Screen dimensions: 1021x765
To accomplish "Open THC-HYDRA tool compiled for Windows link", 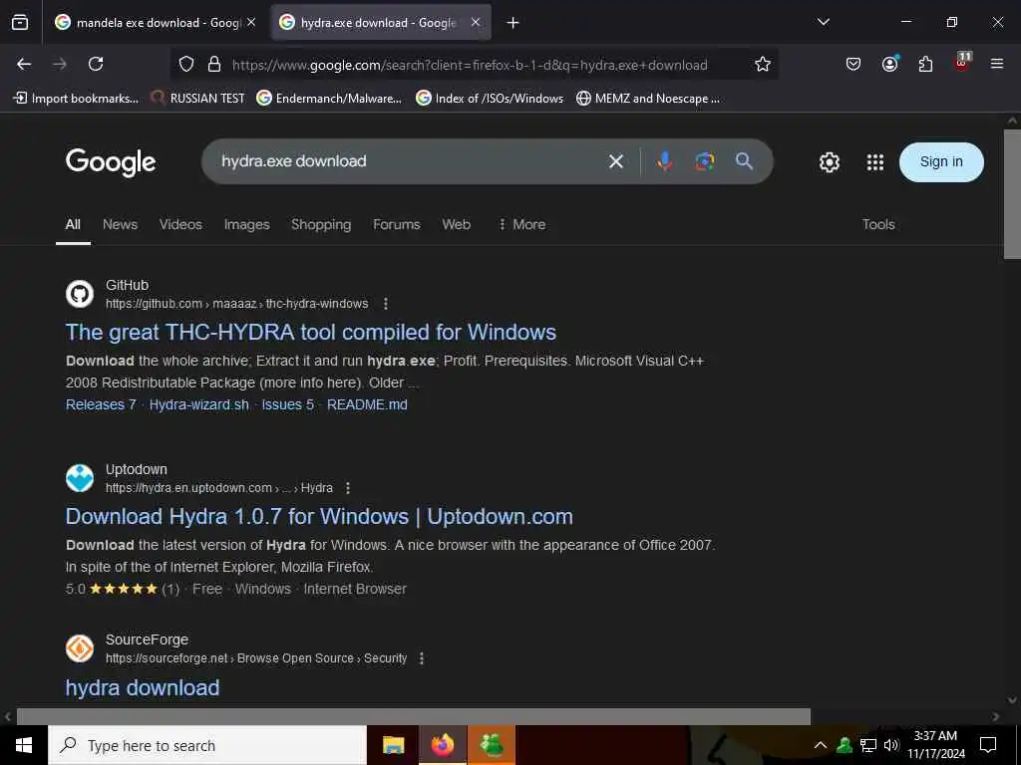I will pyautogui.click(x=311, y=333).
